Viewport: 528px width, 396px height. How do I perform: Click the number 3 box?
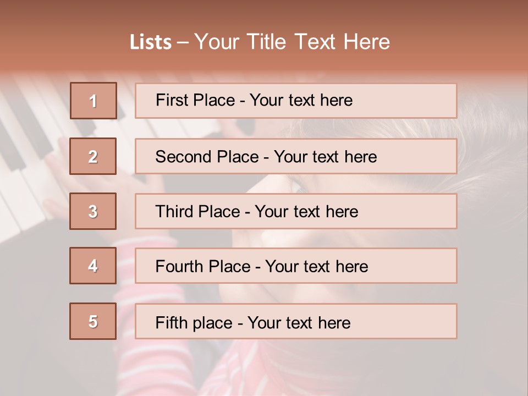coord(94,211)
